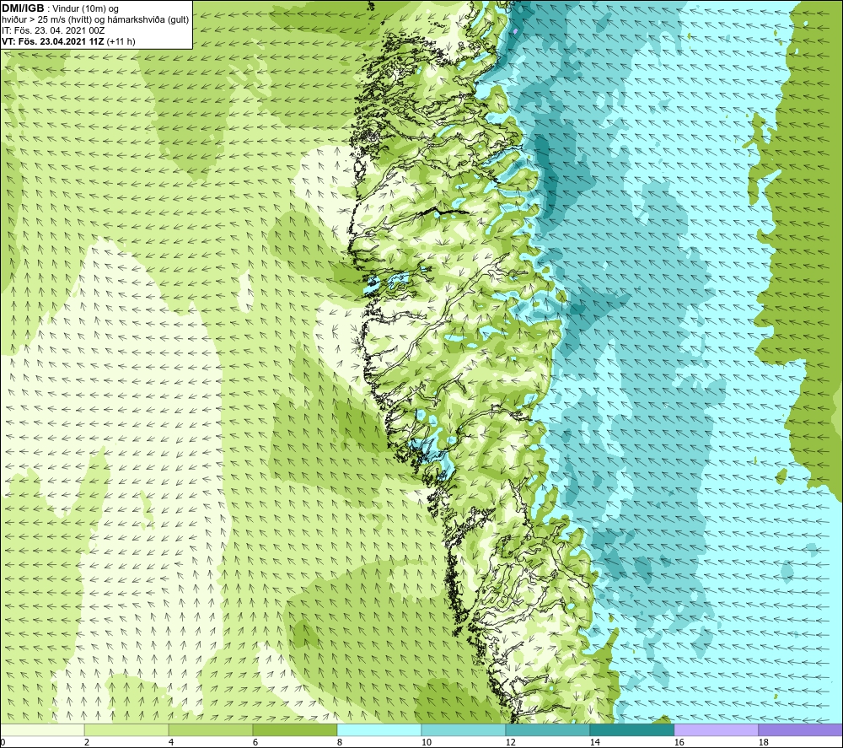Click the 0–2 m/s pale legend swatch
843x748 pixels.
42,730
